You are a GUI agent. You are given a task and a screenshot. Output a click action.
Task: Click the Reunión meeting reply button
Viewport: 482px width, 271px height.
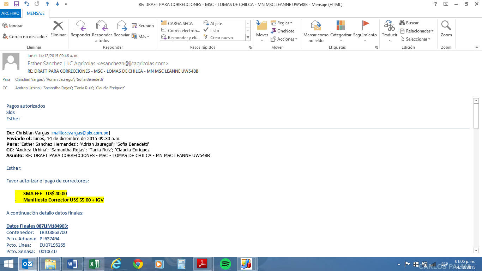click(x=143, y=26)
